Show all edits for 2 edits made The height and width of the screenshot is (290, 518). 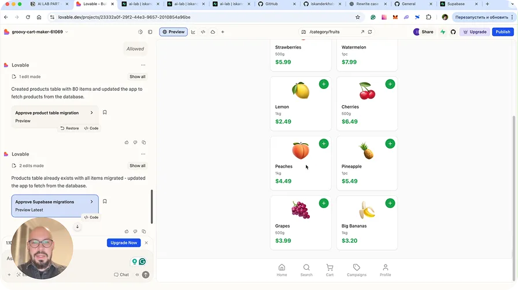pyautogui.click(x=138, y=166)
